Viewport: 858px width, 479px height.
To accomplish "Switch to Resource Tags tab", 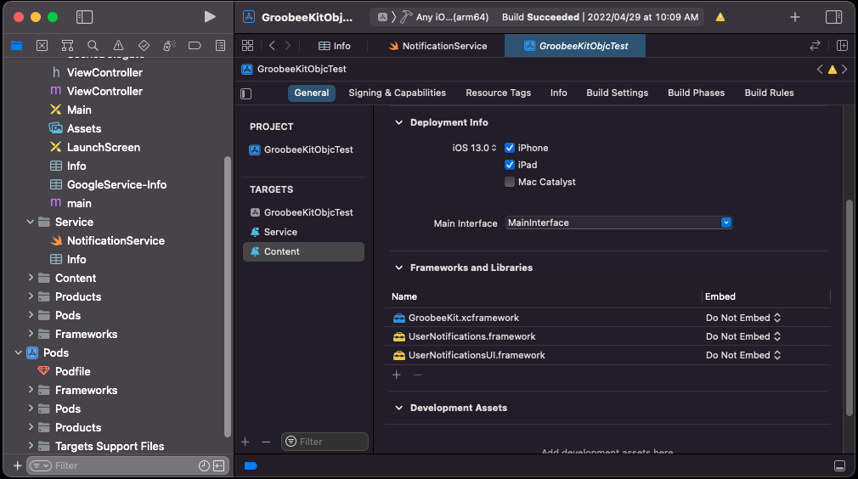I will [498, 93].
